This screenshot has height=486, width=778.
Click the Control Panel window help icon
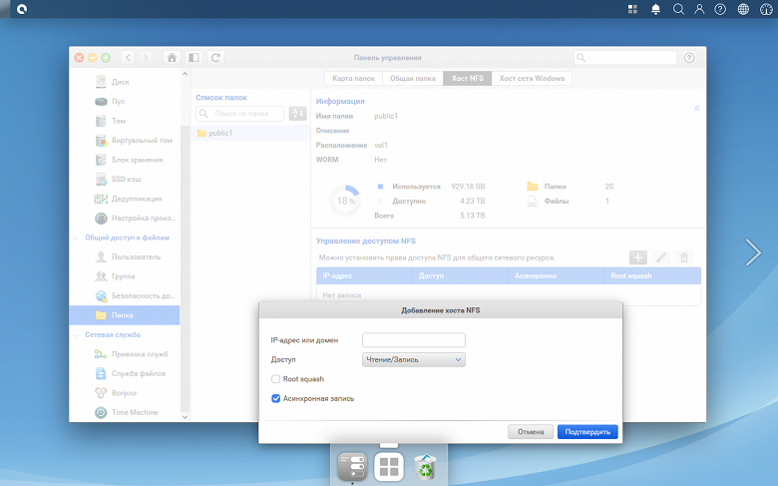point(689,58)
